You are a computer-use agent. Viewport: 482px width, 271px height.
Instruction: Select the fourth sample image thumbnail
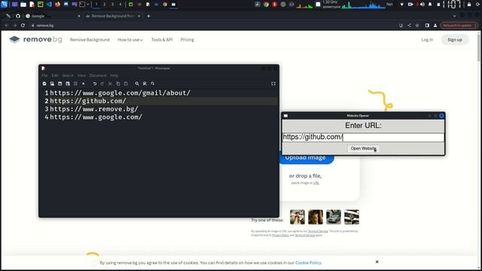[352, 217]
